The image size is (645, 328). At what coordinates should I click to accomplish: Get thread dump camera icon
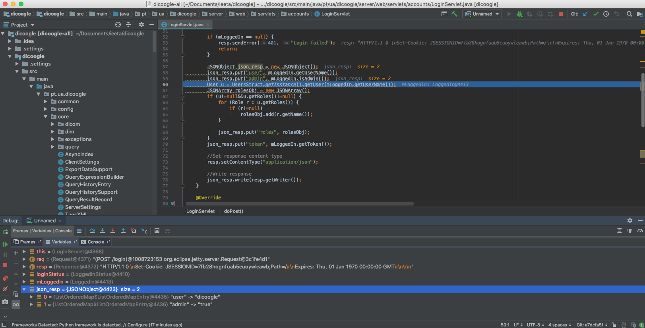coord(5,302)
